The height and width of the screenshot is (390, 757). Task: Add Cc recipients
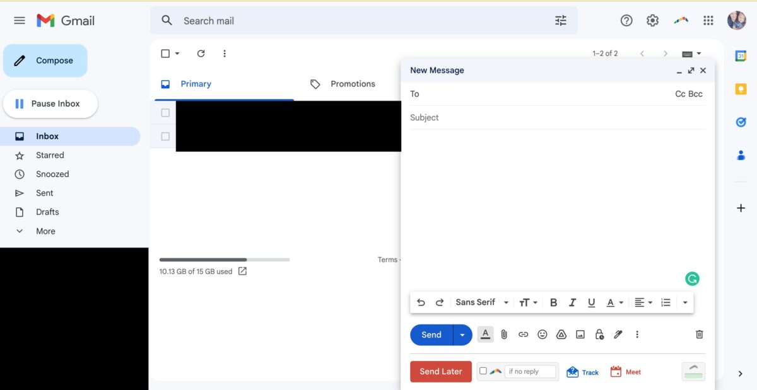click(680, 94)
